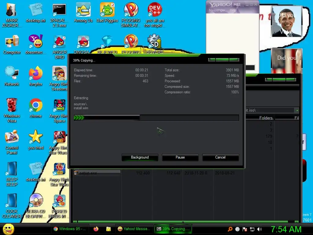Open the Bad Piggies shortcut
The width and height of the screenshot is (313, 235).
tap(107, 13)
